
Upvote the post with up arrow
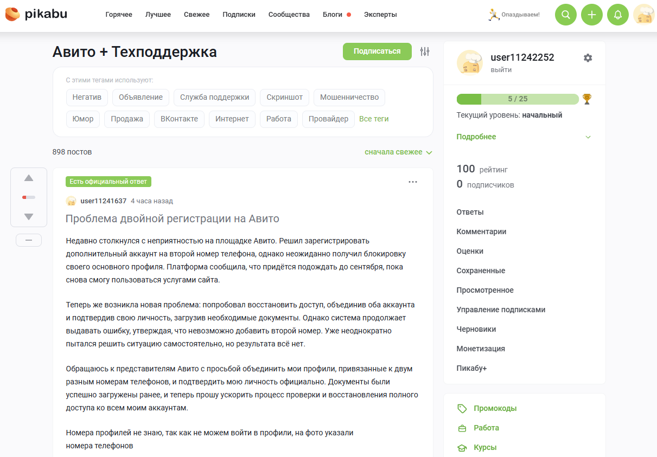(29, 178)
